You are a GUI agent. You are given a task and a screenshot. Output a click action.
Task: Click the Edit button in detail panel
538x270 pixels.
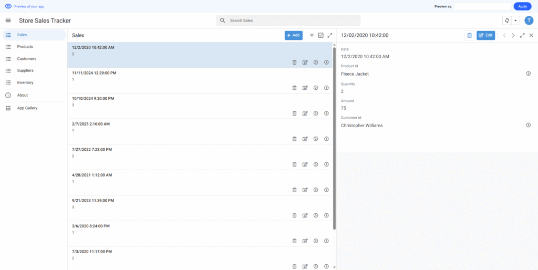pyautogui.click(x=485, y=35)
